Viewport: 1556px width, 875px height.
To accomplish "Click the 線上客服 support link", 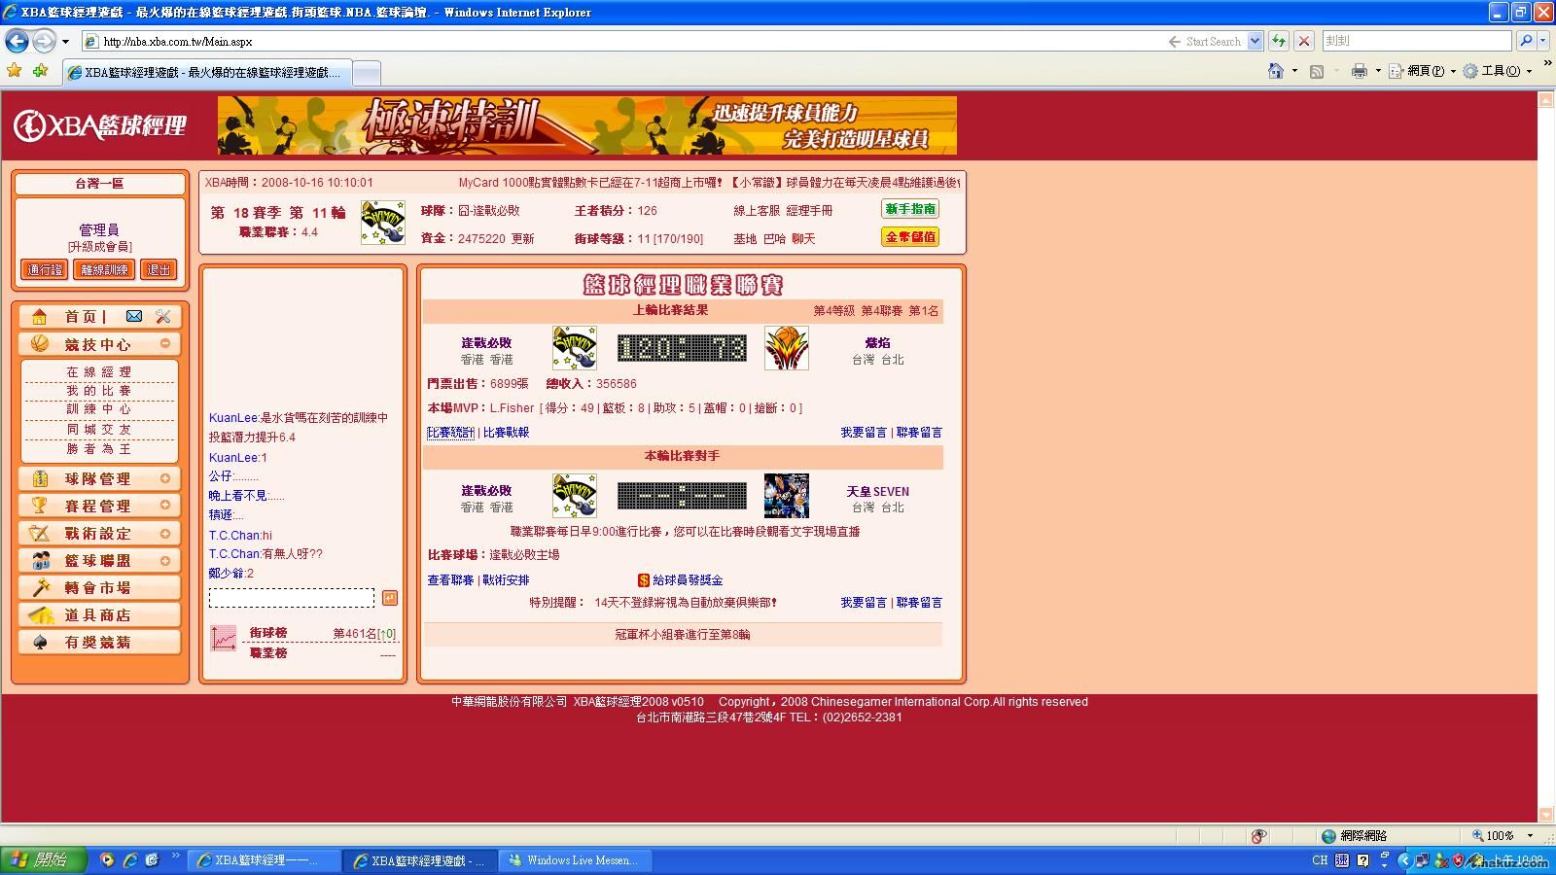I will [757, 210].
